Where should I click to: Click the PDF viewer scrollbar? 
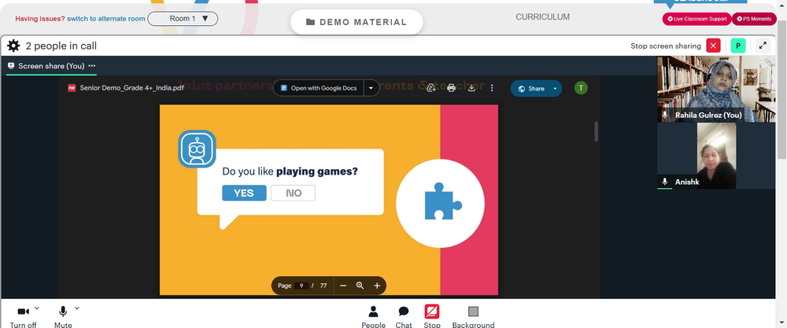[x=597, y=131]
